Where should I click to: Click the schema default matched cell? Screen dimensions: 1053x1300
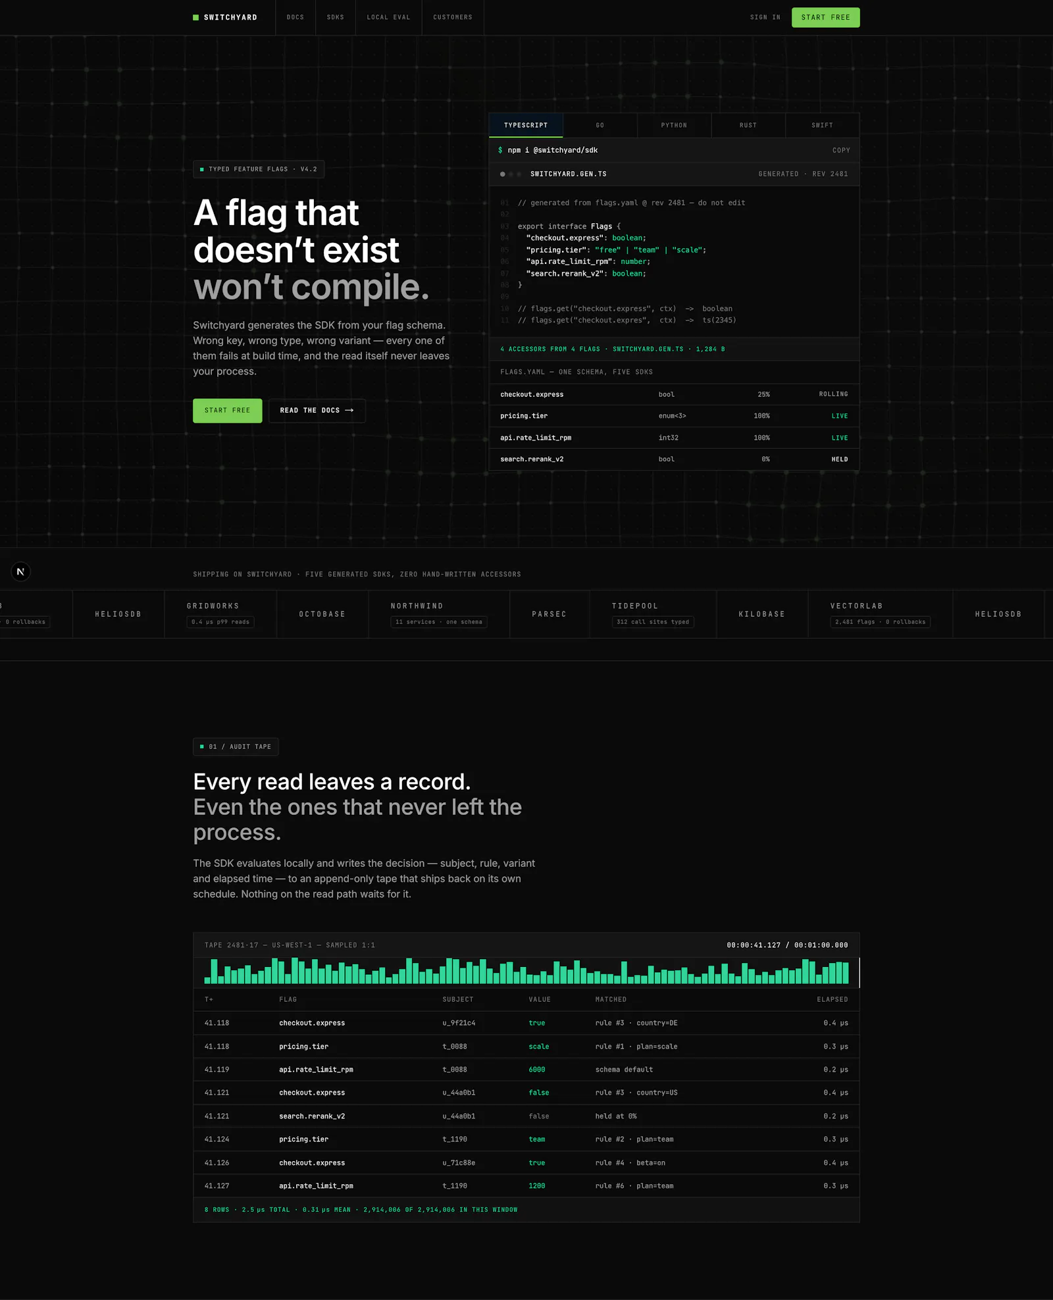(x=624, y=1070)
